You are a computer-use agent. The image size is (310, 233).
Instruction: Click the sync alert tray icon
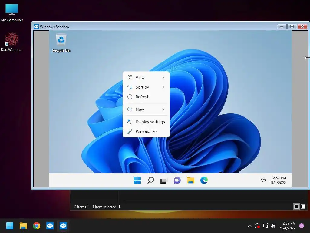[257, 226]
